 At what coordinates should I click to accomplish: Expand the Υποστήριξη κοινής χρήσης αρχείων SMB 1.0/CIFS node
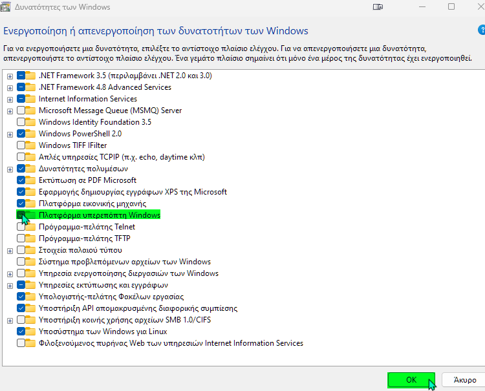(x=10, y=321)
